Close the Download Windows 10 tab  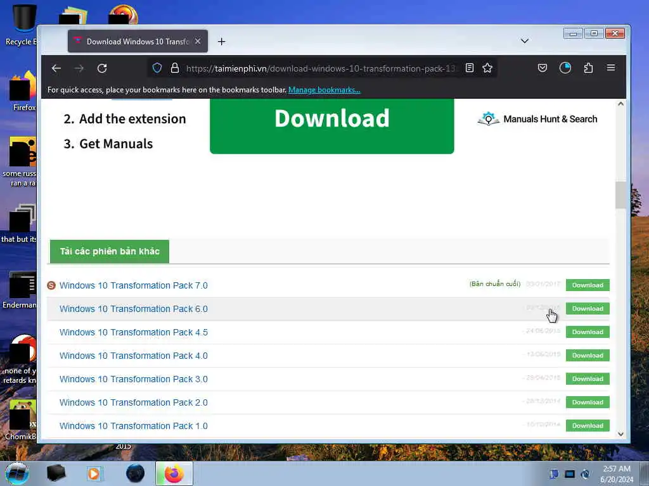(198, 41)
